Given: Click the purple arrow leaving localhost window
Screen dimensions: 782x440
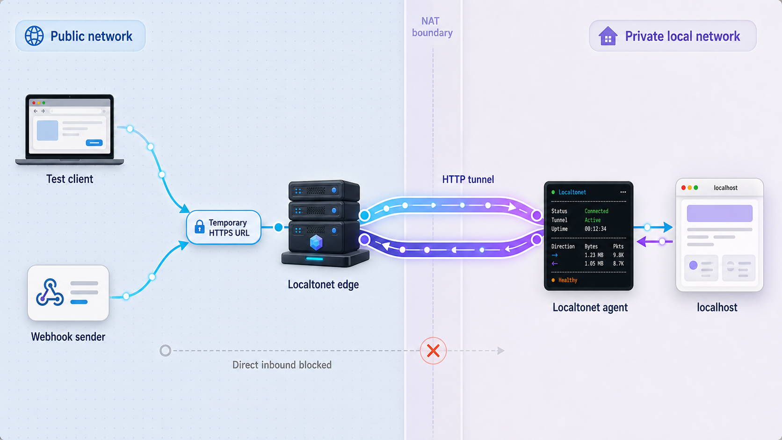Looking at the screenshot, I should (655, 242).
